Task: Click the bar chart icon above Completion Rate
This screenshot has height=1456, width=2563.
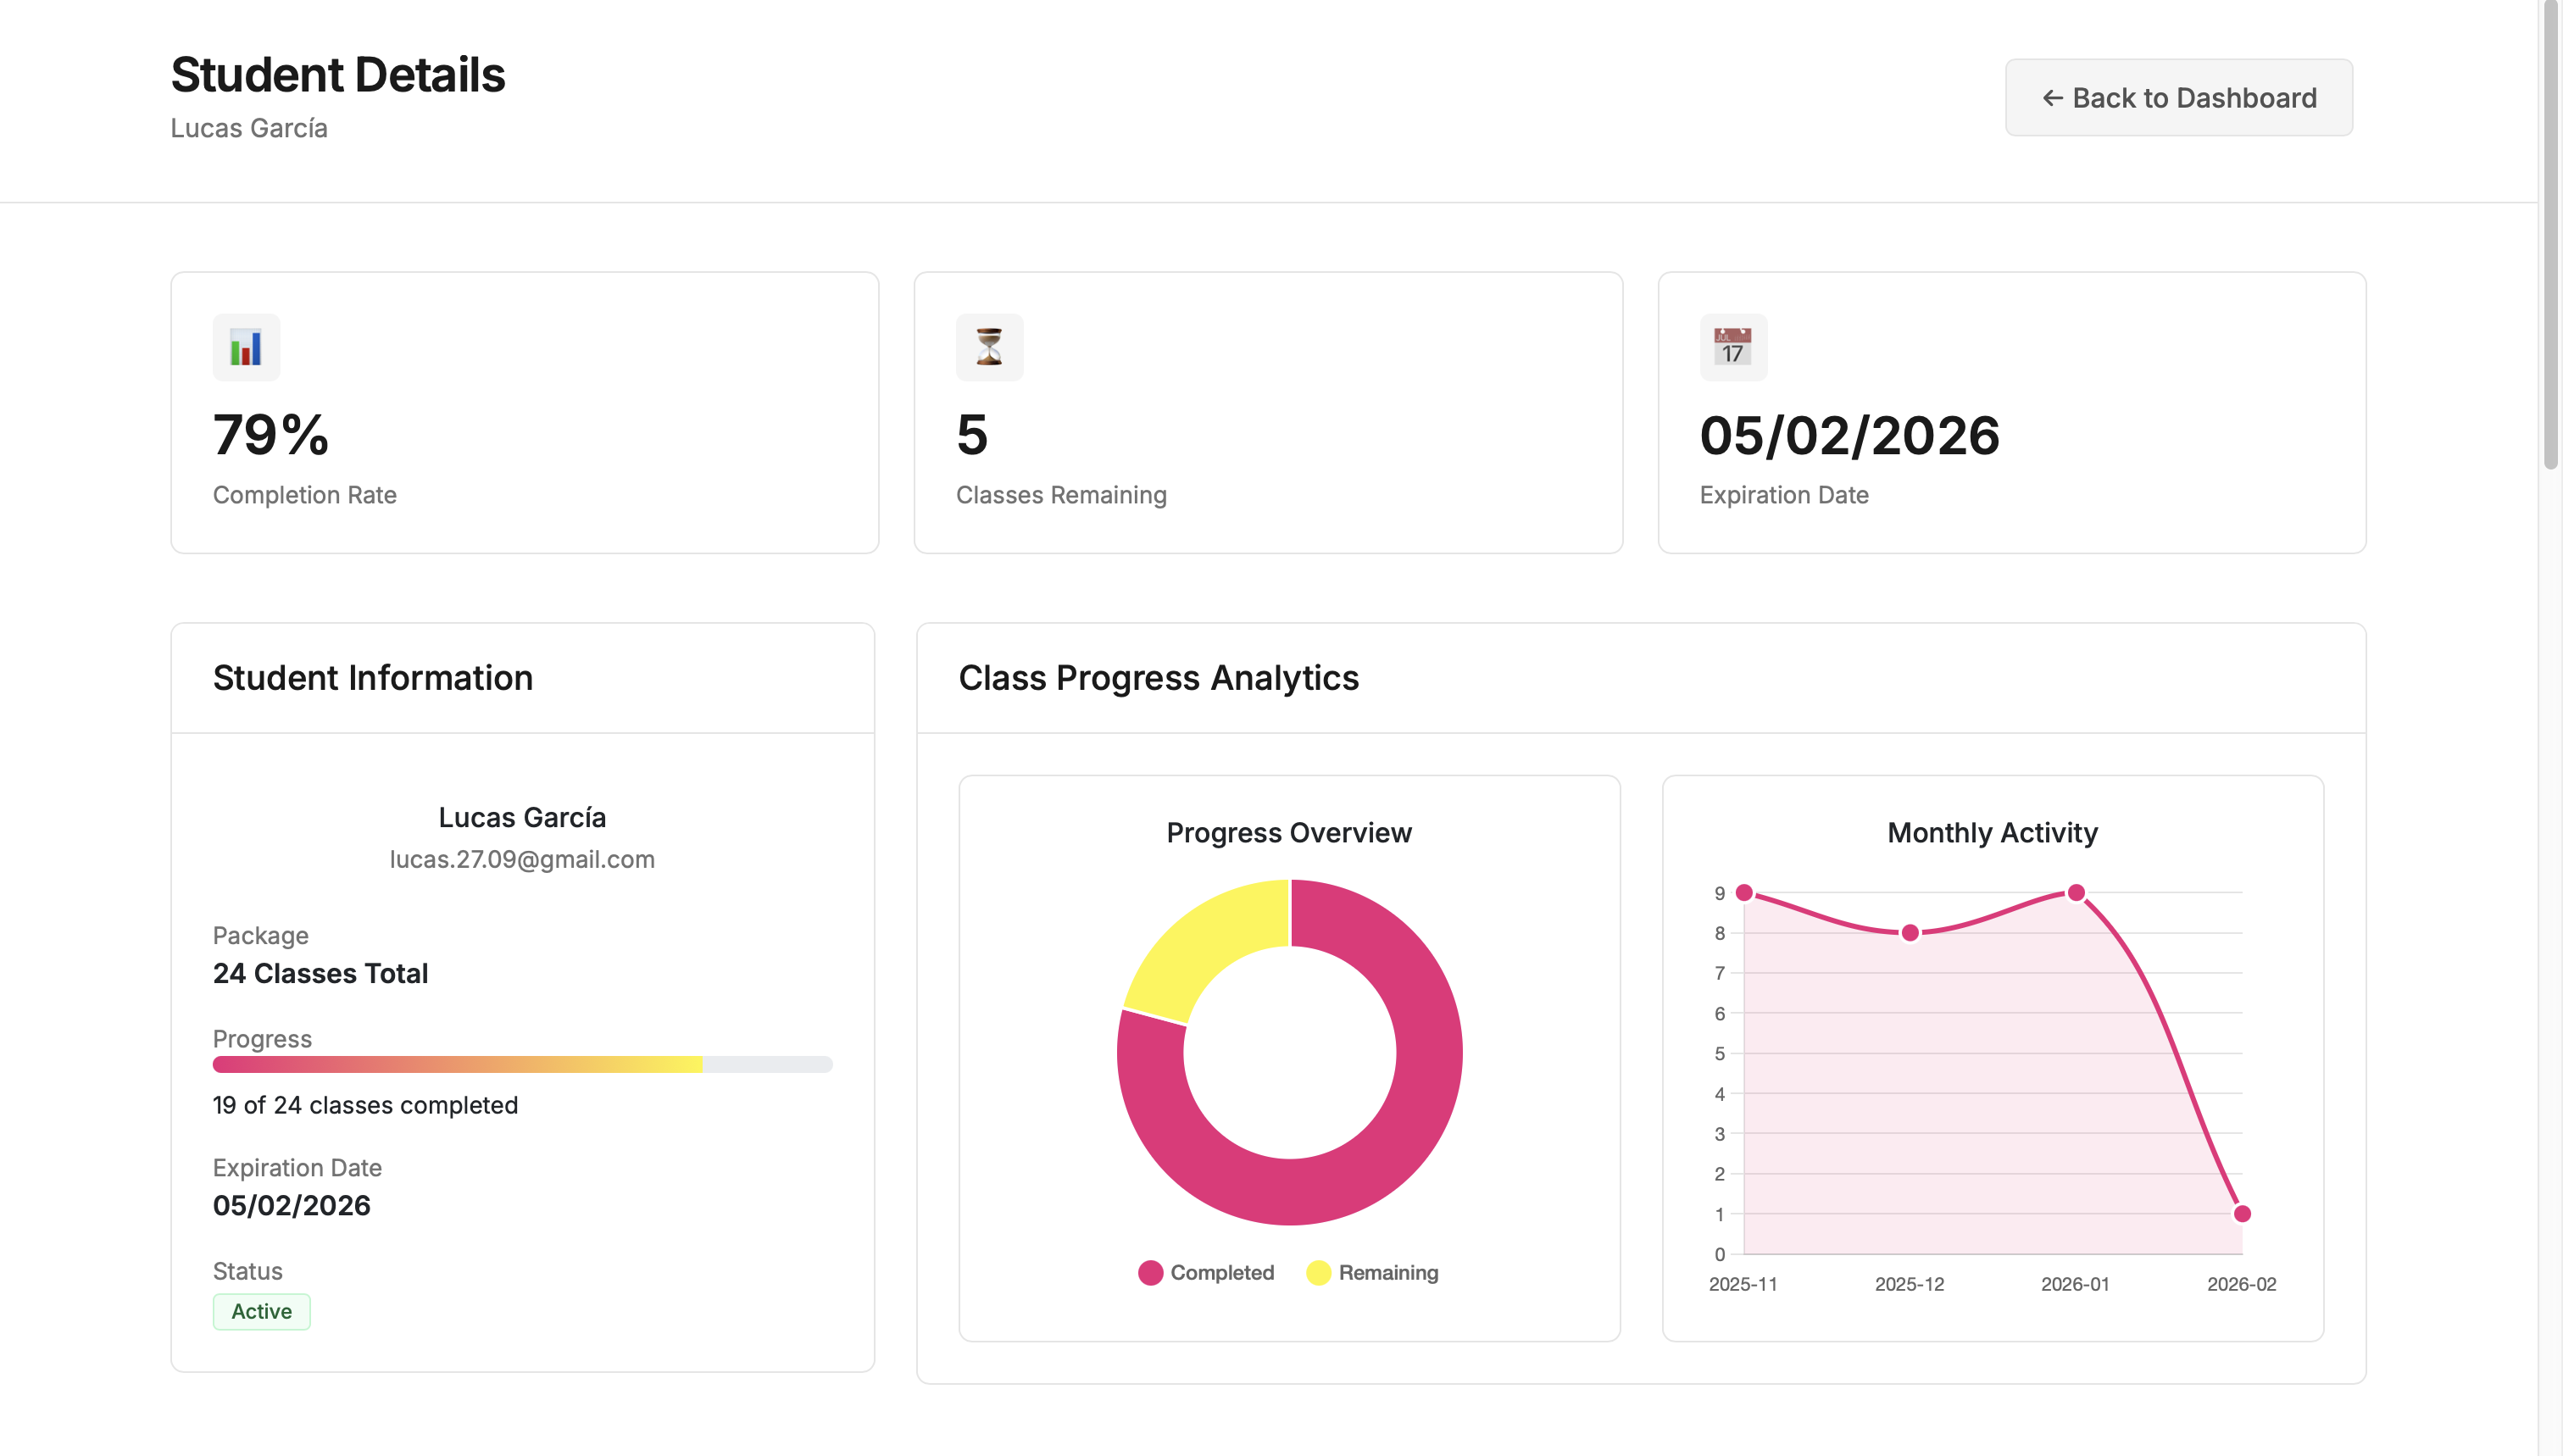Action: pos(246,347)
